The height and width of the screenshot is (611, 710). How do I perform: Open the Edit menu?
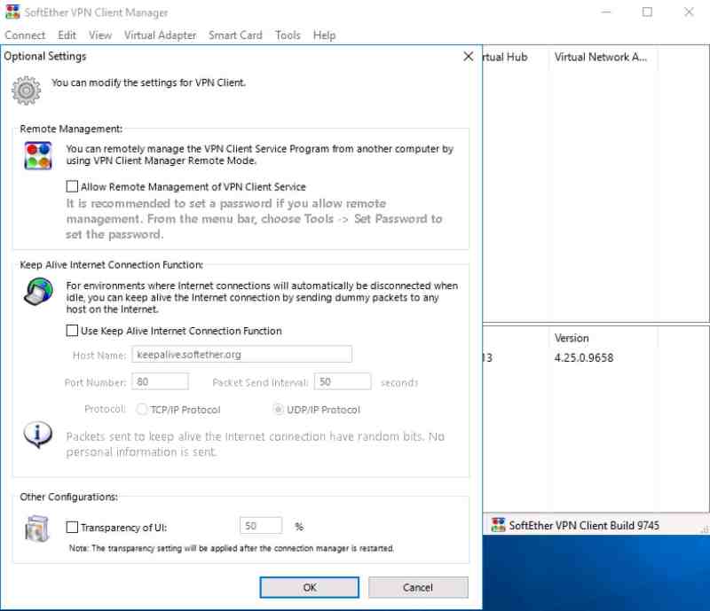67,35
